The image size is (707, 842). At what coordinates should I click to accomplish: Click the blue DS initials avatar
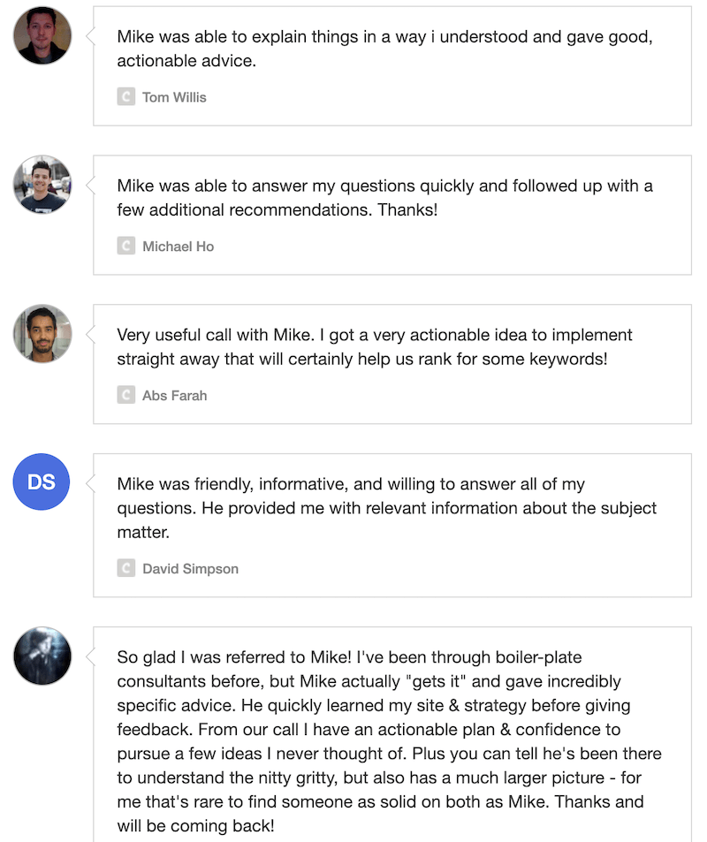pos(42,482)
